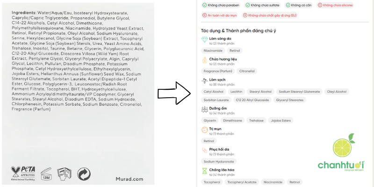Viewport: 374px width, 187px height.
Task: Expand the 'Chống lão hóa' group heading
Action: (x=222, y=170)
